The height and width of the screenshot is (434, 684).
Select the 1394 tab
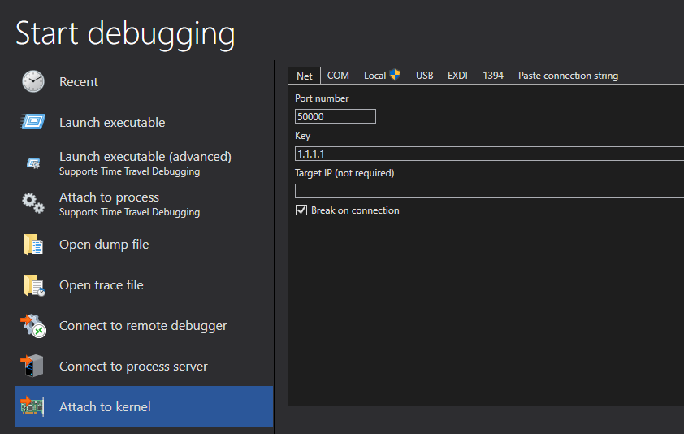click(493, 76)
